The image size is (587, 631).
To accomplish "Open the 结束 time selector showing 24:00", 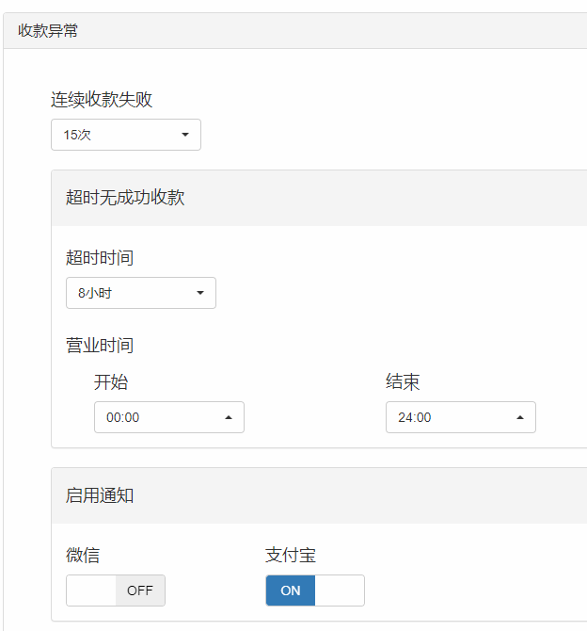I will 461,417.
